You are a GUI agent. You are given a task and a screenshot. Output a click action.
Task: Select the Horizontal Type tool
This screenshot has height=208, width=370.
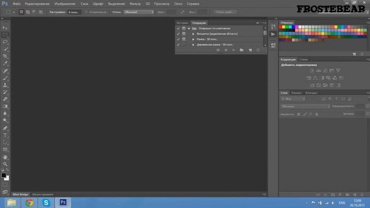click(x=5, y=135)
